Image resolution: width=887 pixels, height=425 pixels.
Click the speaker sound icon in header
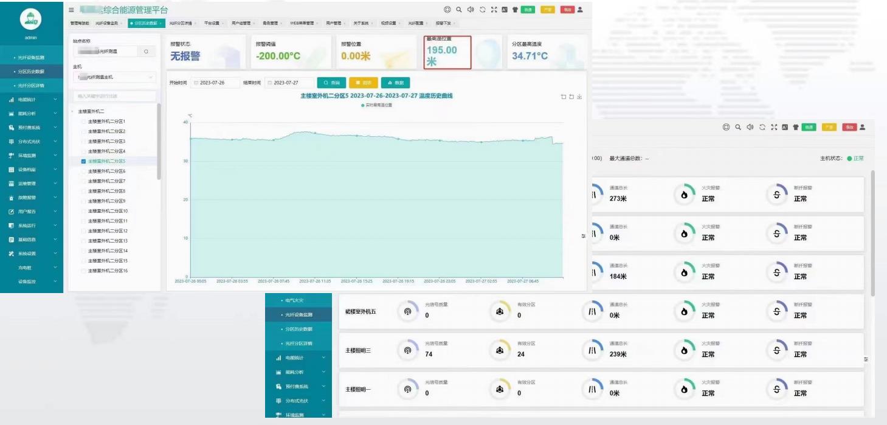point(470,10)
